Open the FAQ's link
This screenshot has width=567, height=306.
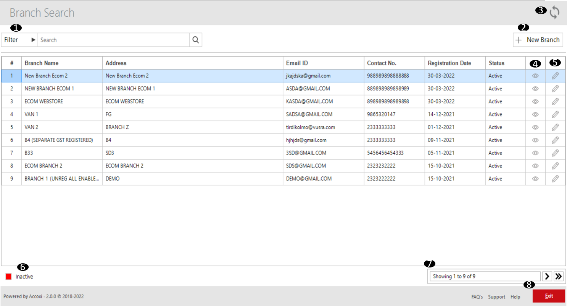click(477, 297)
